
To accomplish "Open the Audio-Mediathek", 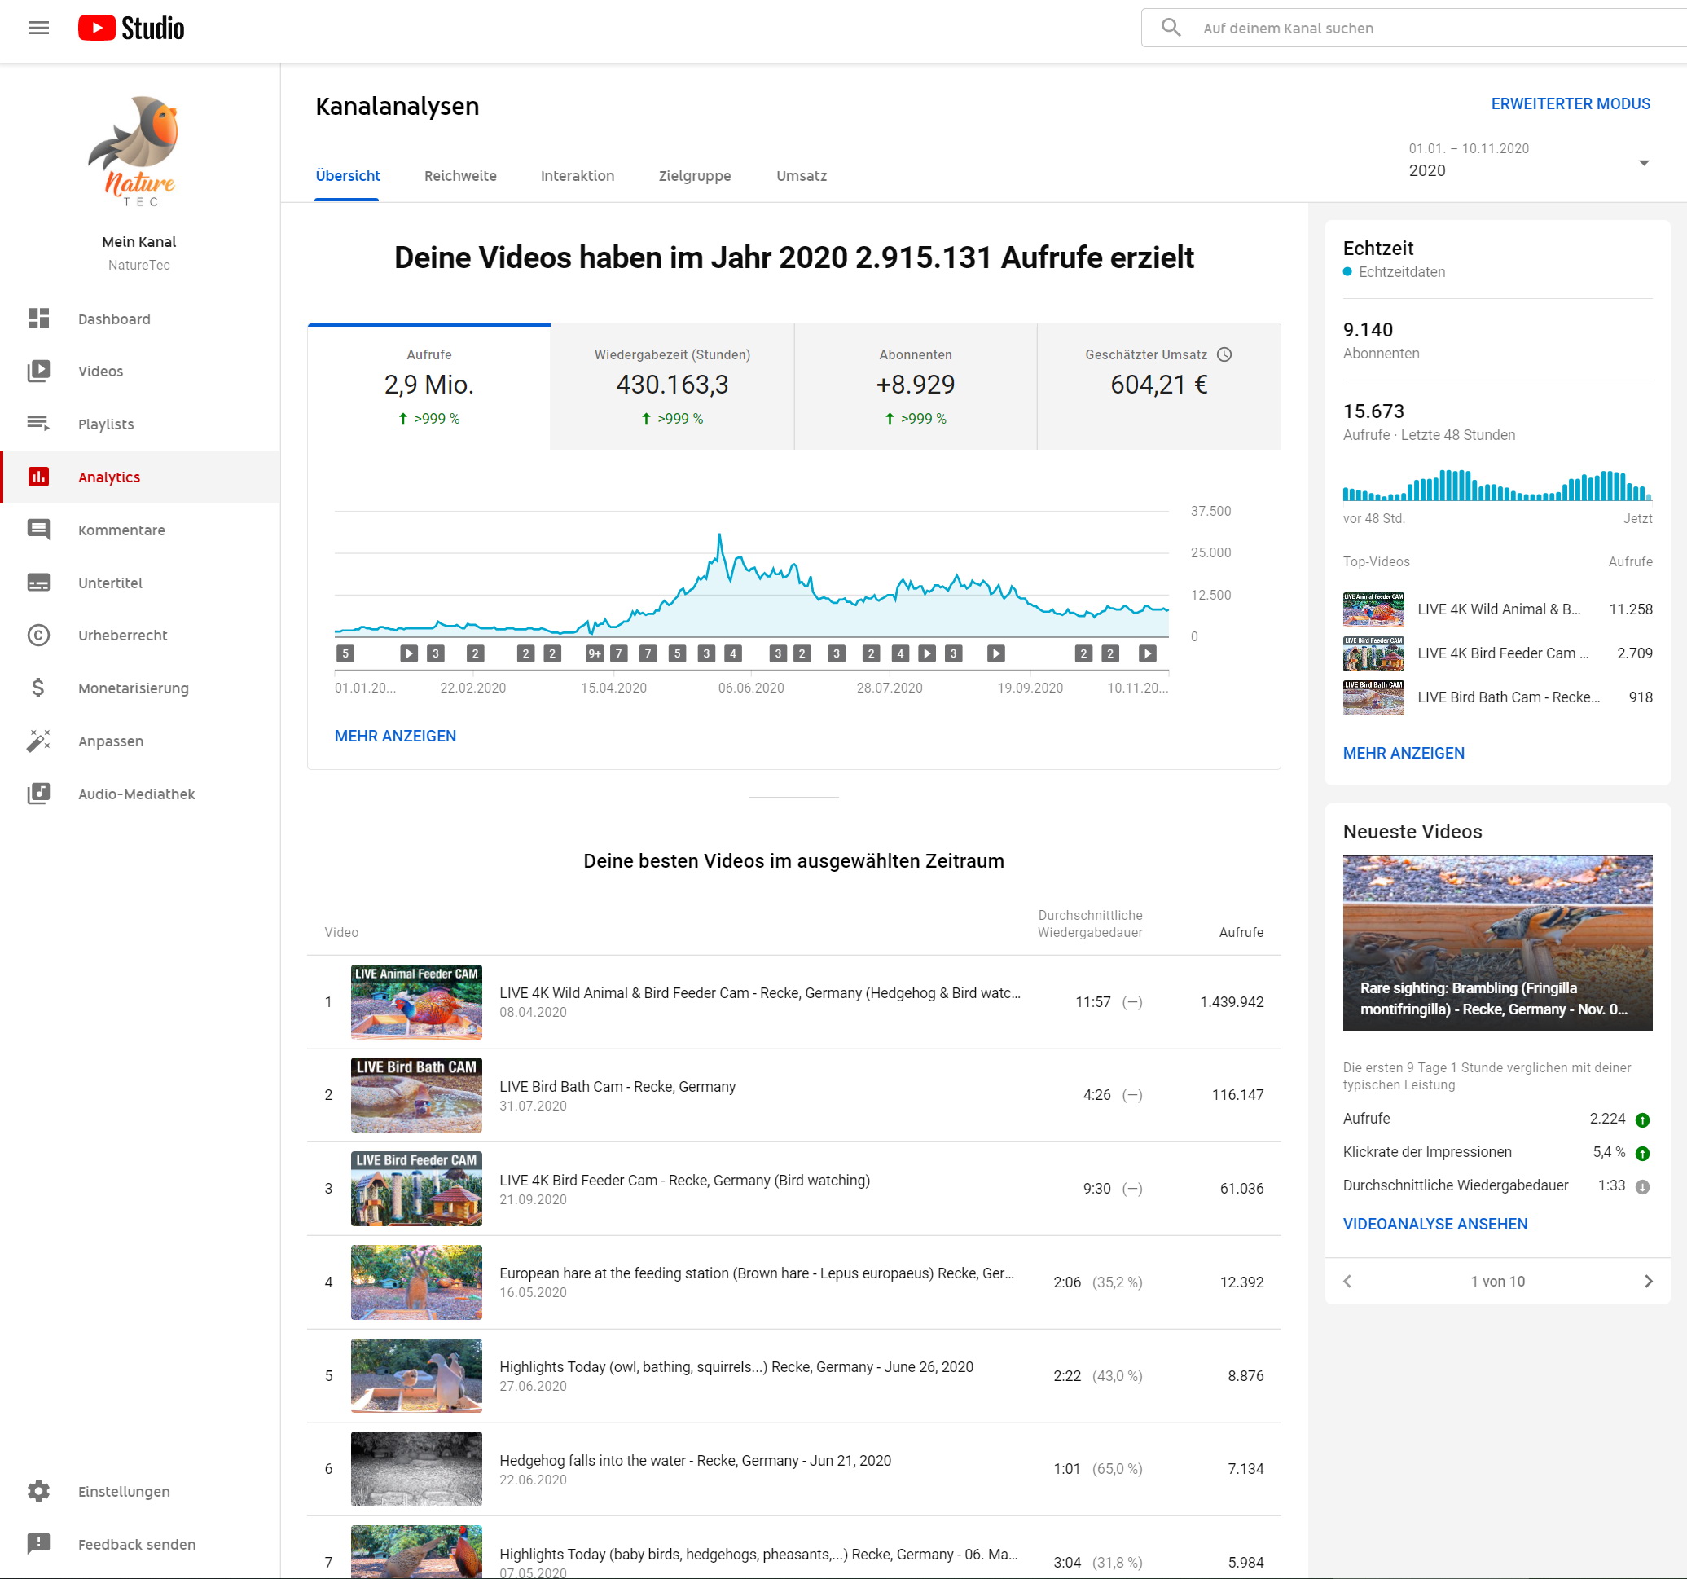I will 136,794.
